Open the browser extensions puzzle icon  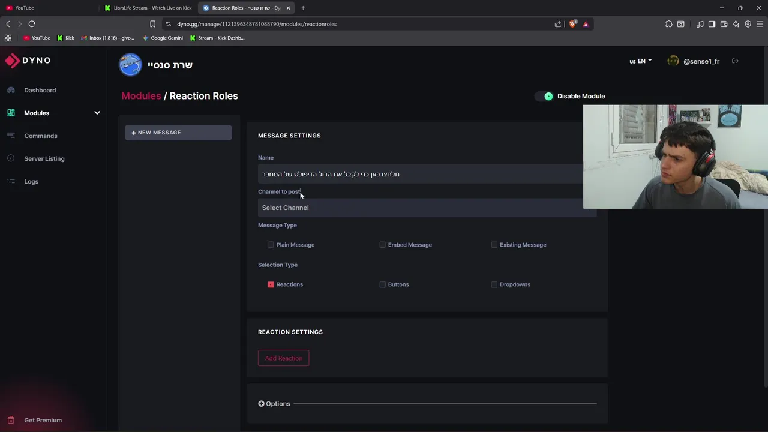[669, 24]
